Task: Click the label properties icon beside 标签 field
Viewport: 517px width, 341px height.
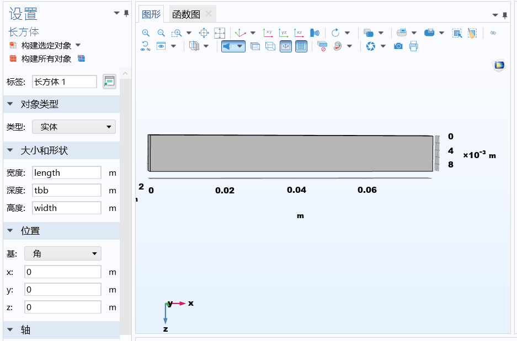Action: coord(109,82)
